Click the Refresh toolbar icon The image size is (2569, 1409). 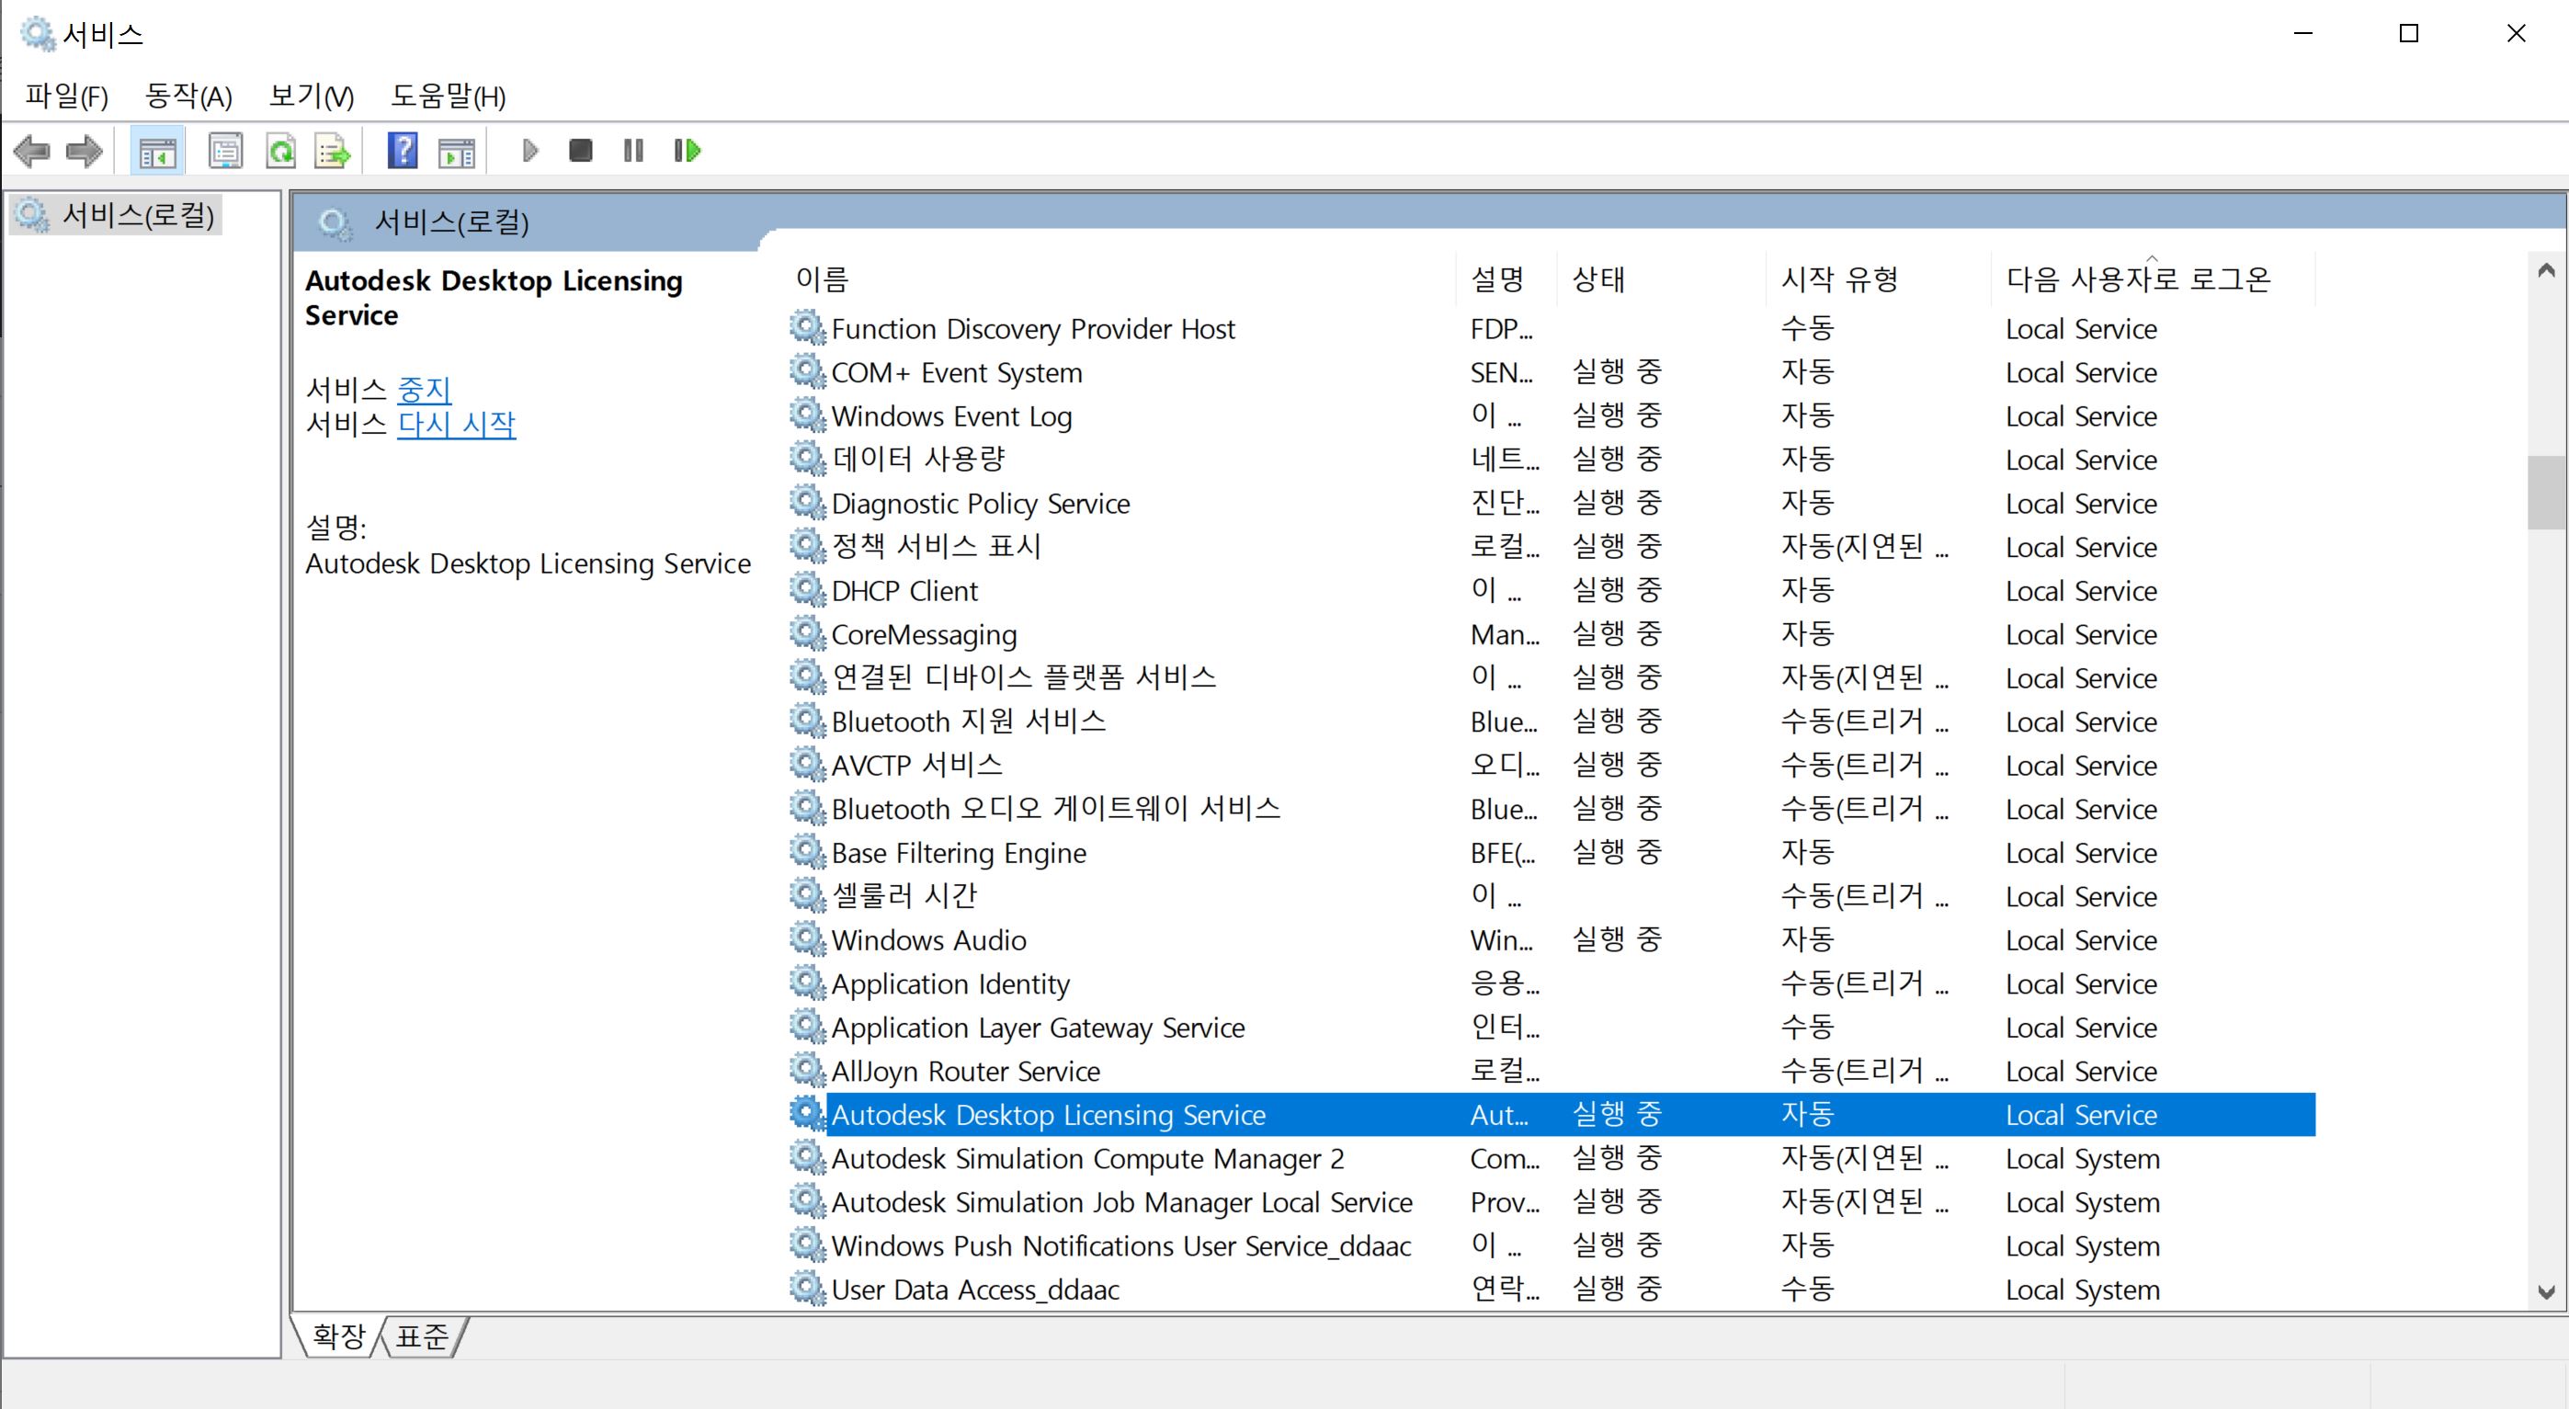[x=281, y=152]
